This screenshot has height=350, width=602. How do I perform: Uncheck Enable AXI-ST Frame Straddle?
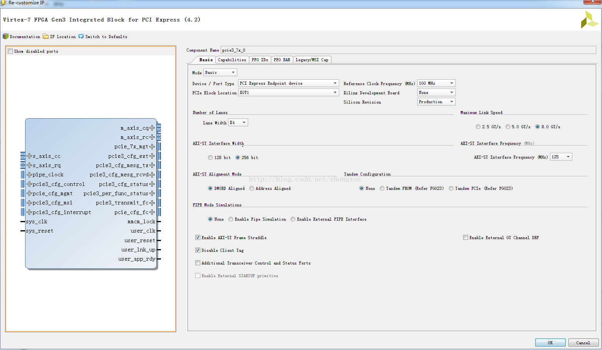click(198, 238)
